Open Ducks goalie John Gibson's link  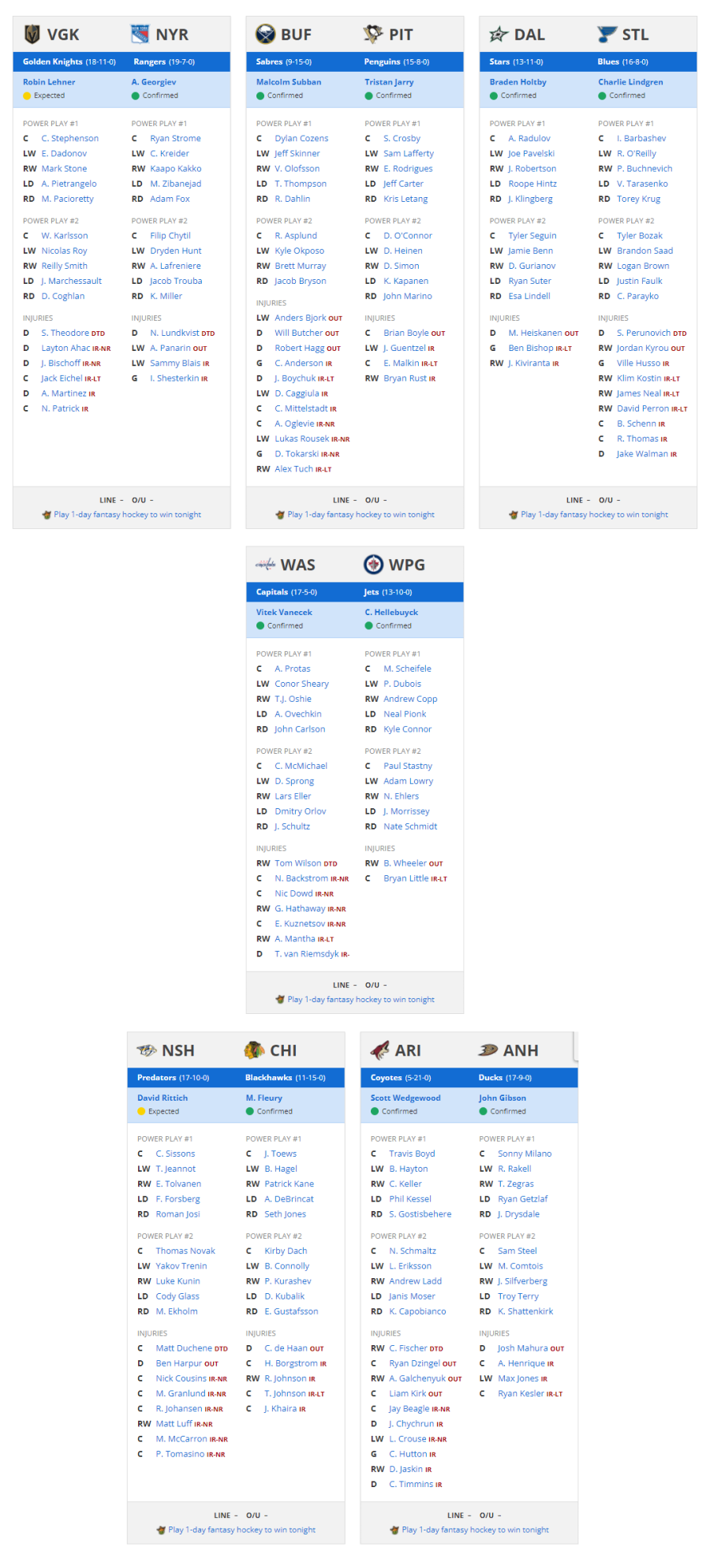point(503,1098)
